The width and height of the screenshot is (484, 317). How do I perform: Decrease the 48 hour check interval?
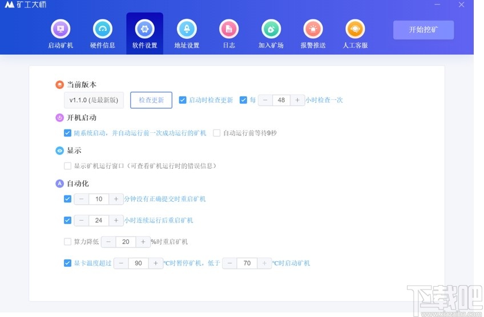point(265,100)
